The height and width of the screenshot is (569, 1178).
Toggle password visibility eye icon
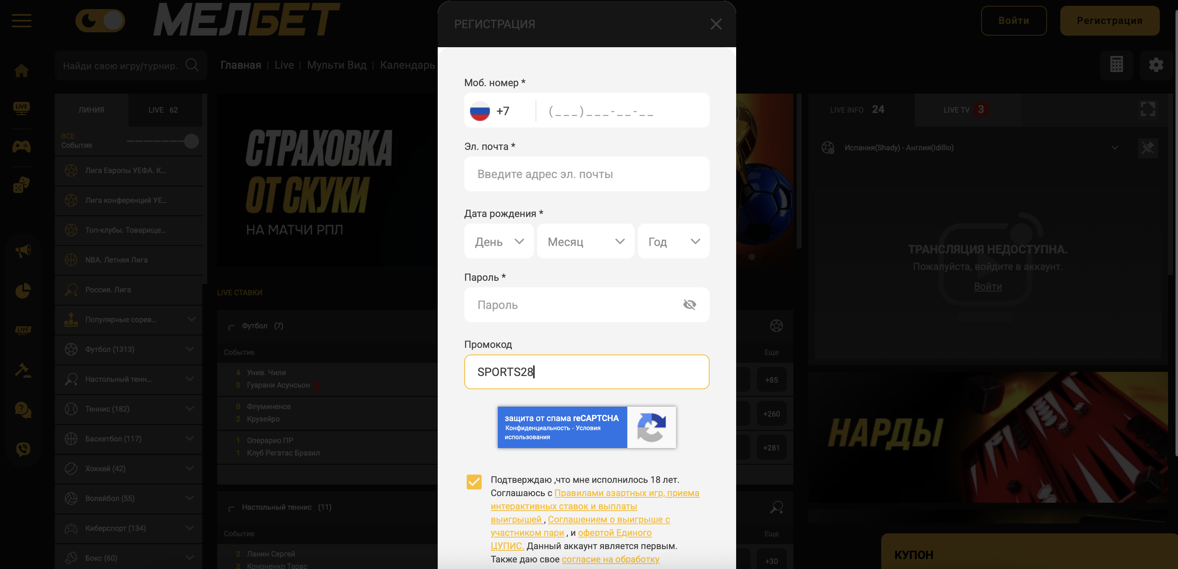[x=689, y=305]
